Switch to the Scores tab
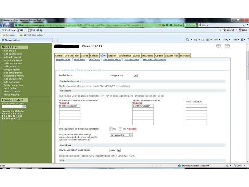The width and height of the screenshot is (249, 187). 84,55
